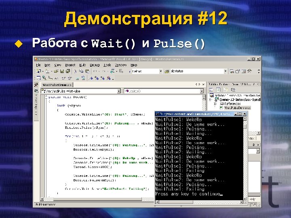The width and height of the screenshot is (291, 218).
Task: Open the Debug menu
Action: click(x=95, y=65)
